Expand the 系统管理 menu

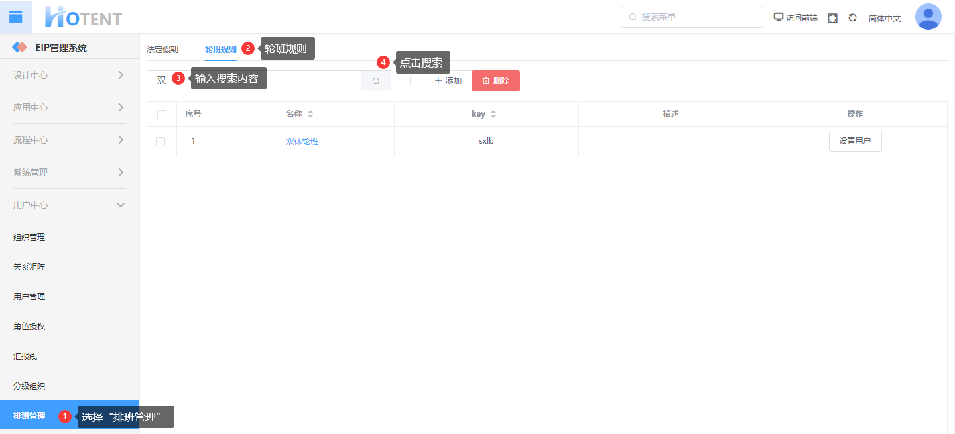pyautogui.click(x=70, y=172)
